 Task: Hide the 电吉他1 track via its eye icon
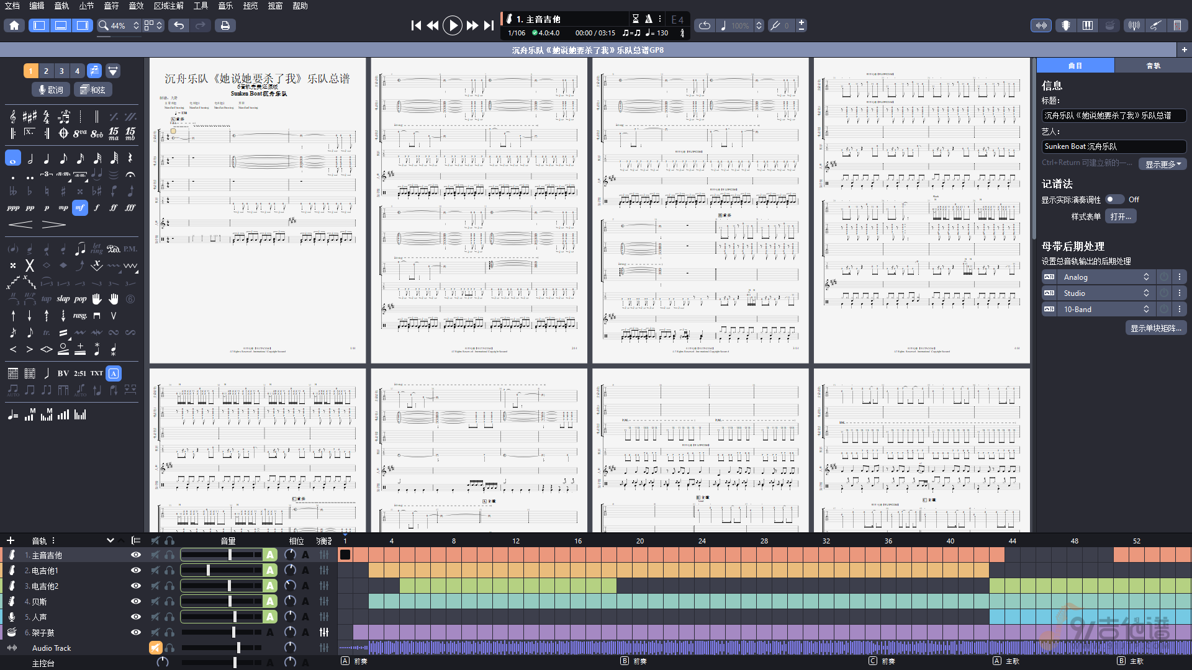[x=136, y=571]
